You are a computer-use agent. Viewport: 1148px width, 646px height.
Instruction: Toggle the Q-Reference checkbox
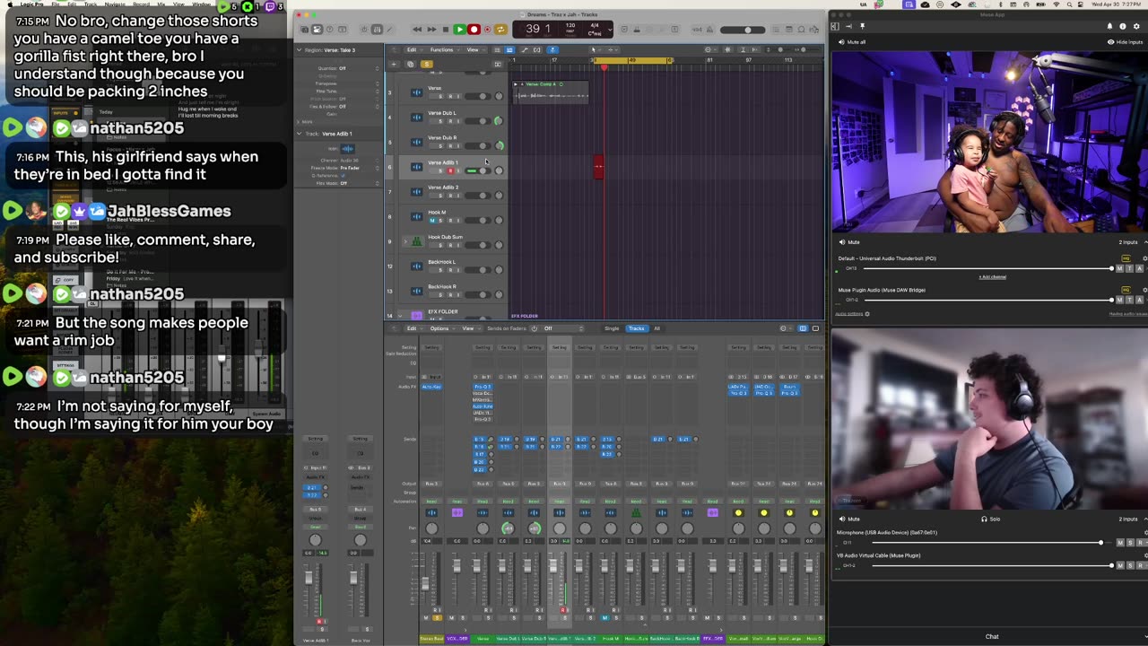click(x=342, y=176)
